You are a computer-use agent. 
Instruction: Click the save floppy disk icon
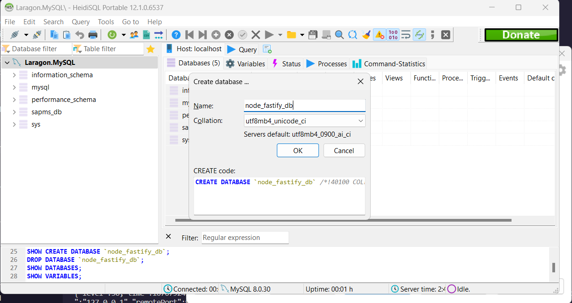313,35
